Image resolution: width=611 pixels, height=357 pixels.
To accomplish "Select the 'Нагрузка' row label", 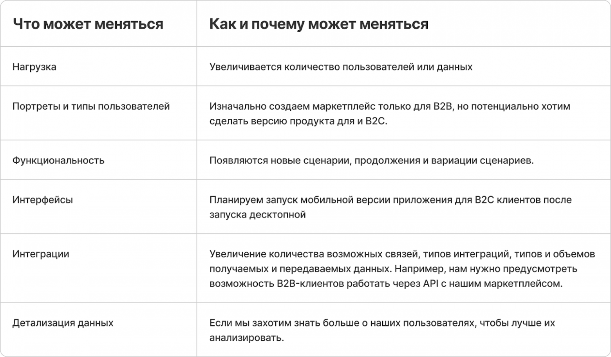I will 34,67.
